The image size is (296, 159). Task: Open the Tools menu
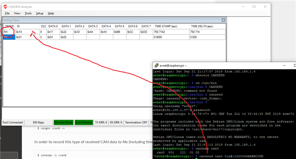point(28,13)
